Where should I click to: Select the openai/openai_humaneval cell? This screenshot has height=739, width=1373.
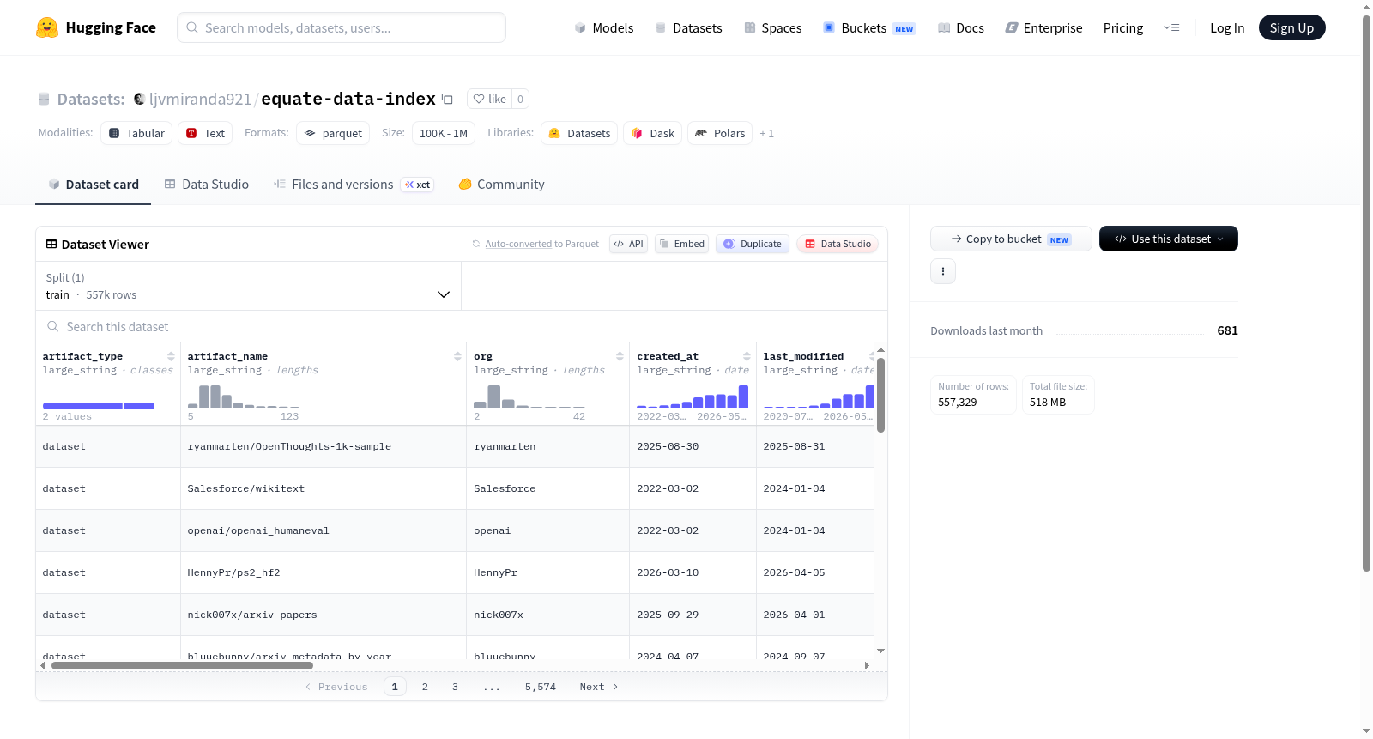(324, 530)
